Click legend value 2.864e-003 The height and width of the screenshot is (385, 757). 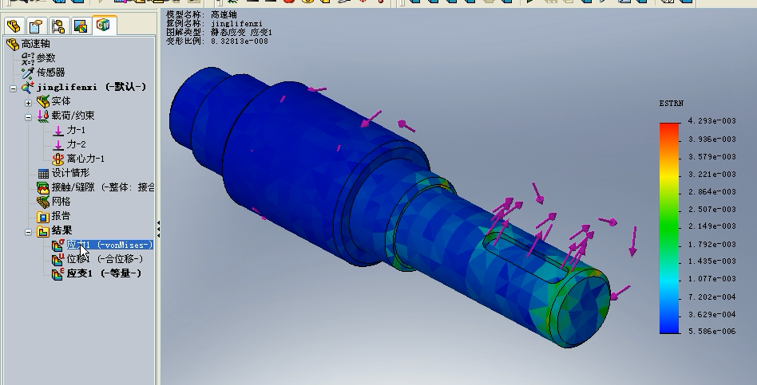(711, 192)
